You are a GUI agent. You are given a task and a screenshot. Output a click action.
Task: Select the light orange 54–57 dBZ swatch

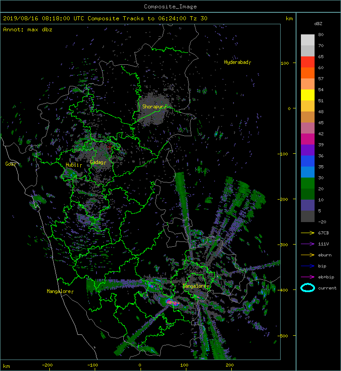(308, 84)
